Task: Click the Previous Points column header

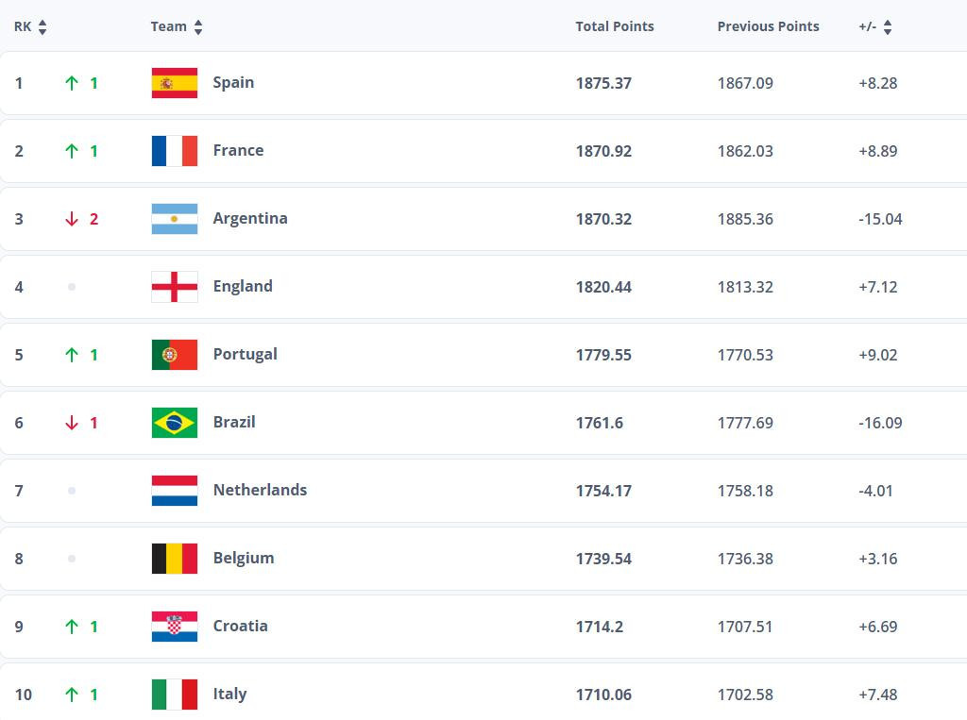Action: pos(769,26)
